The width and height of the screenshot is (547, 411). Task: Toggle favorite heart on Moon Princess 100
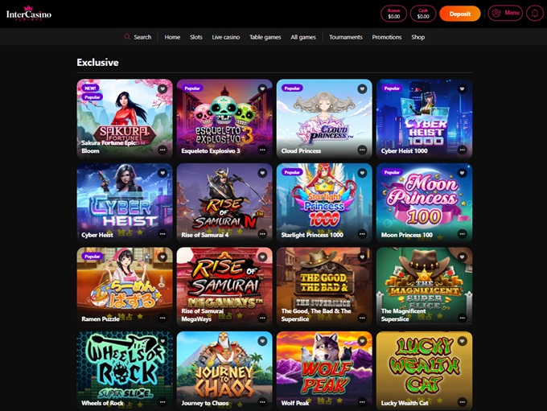click(x=462, y=173)
